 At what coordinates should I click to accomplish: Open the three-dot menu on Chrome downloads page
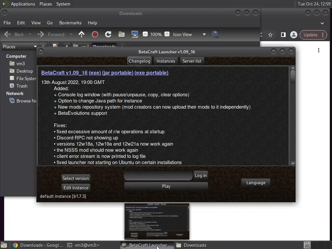(x=318, y=50)
